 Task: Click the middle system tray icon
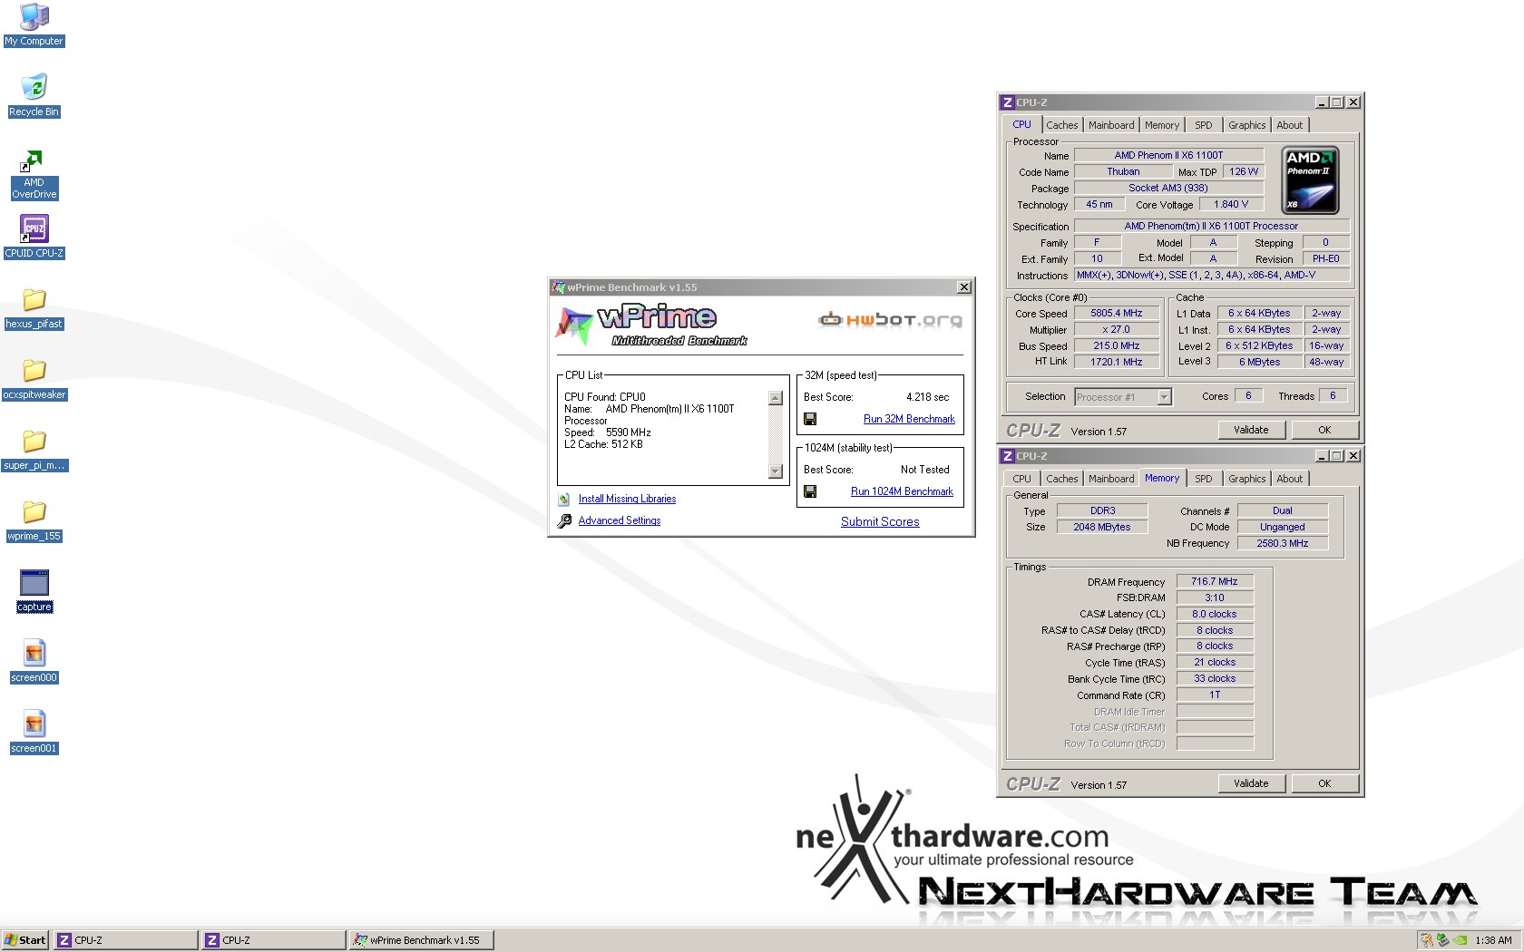[x=1443, y=940]
